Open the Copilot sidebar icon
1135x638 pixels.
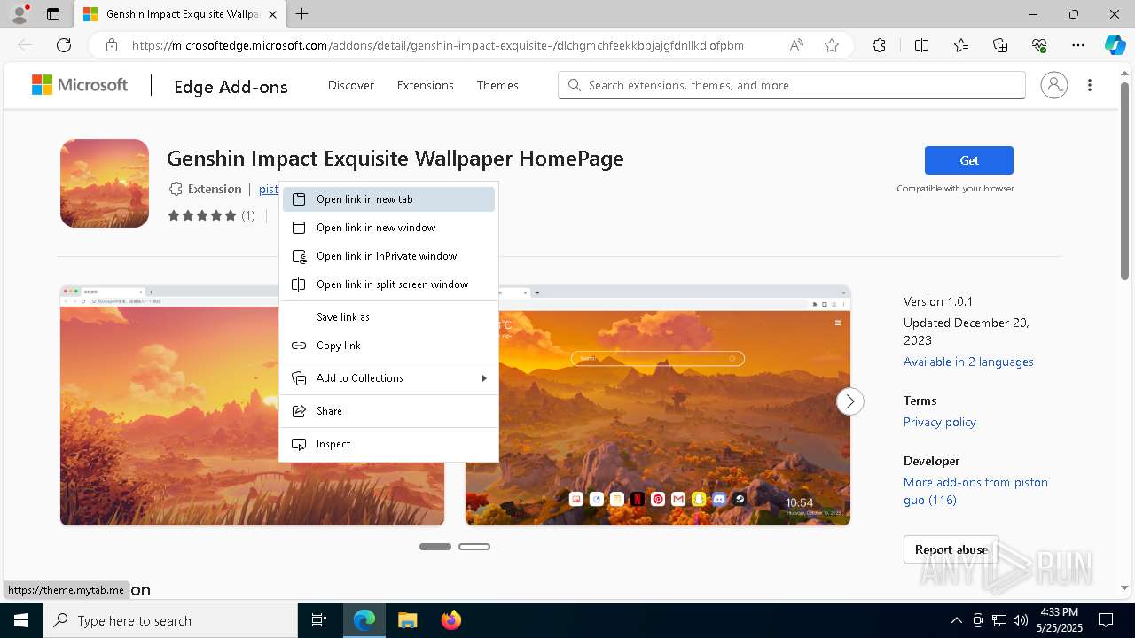(1115, 45)
